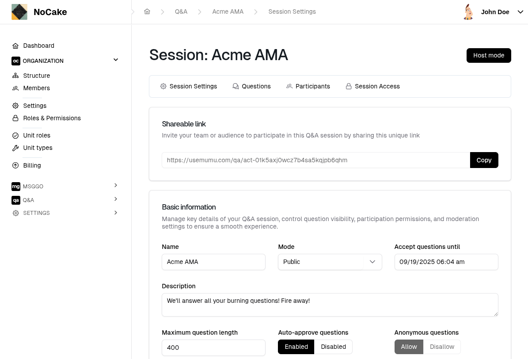Screen dimensions: 528x359
Task: Click the Billing arrow icon
Action: tap(15, 165)
